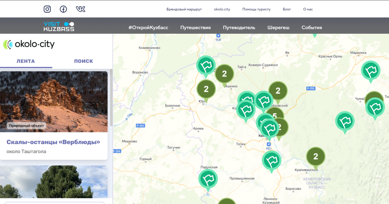Click the P-255 road sign near Болотное
Image resolution: width=389 pixels, height=204 pixels.
pyautogui.click(x=141, y=126)
